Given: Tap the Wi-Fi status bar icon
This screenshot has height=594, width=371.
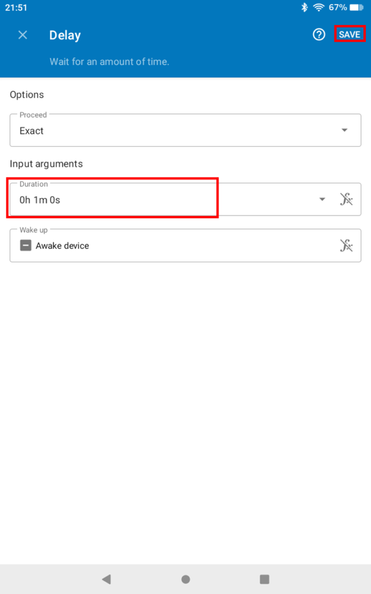Looking at the screenshot, I should pyautogui.click(x=318, y=8).
